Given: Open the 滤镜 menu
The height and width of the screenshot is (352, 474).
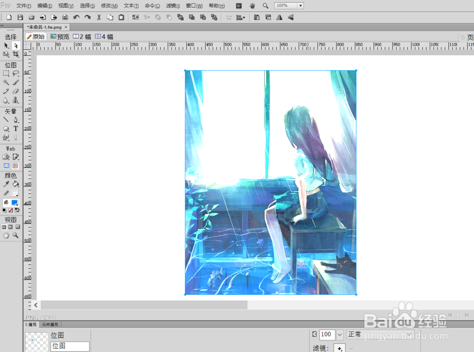Looking at the screenshot, I should coord(173,6).
